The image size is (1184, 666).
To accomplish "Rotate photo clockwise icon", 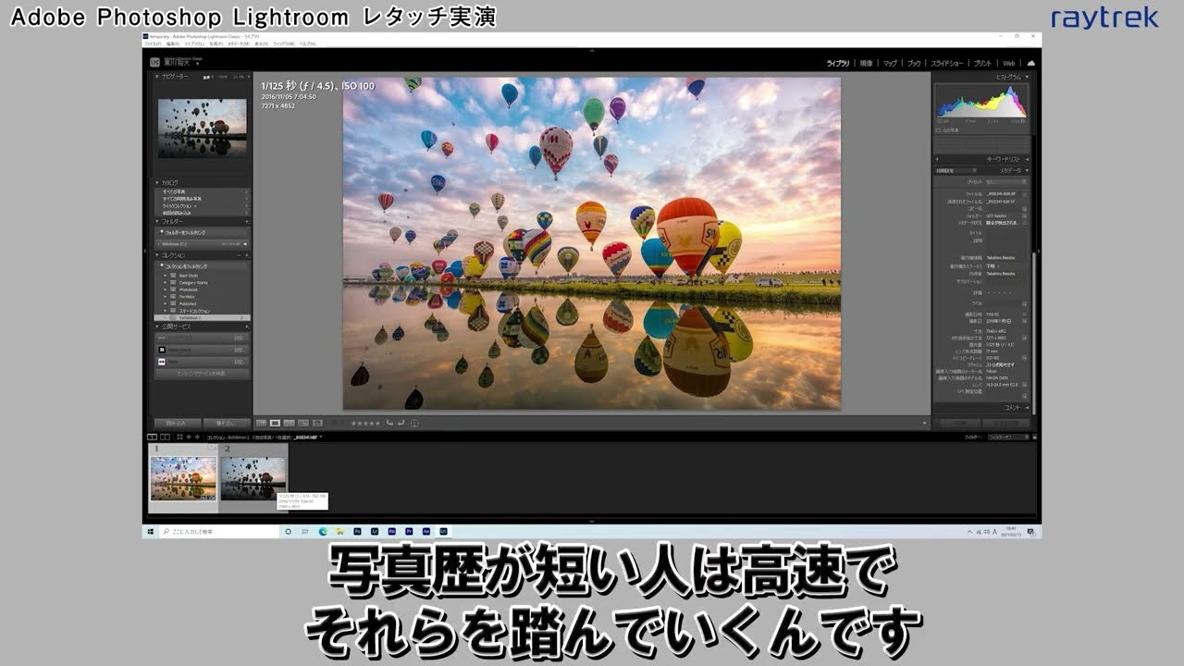I will click(x=401, y=423).
